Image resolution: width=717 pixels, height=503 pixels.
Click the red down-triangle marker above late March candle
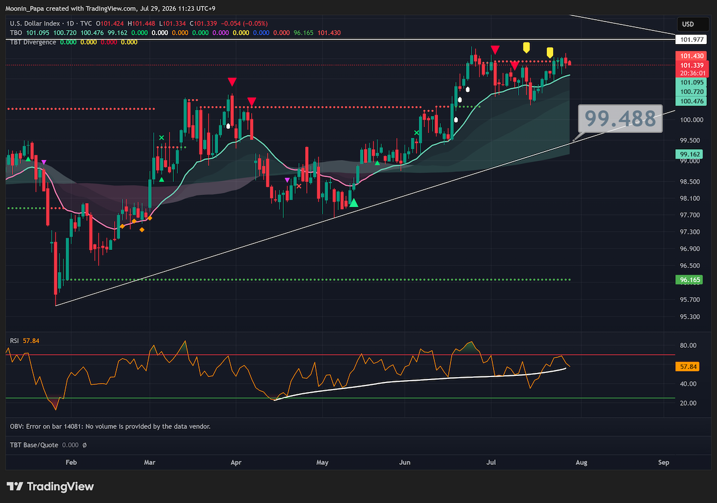pyautogui.click(x=232, y=81)
